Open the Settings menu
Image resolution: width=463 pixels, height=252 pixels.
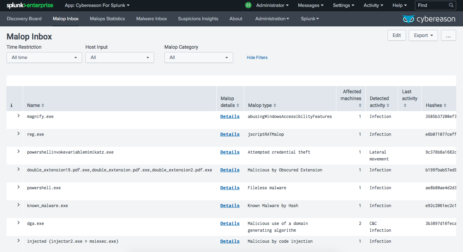pyautogui.click(x=344, y=5)
